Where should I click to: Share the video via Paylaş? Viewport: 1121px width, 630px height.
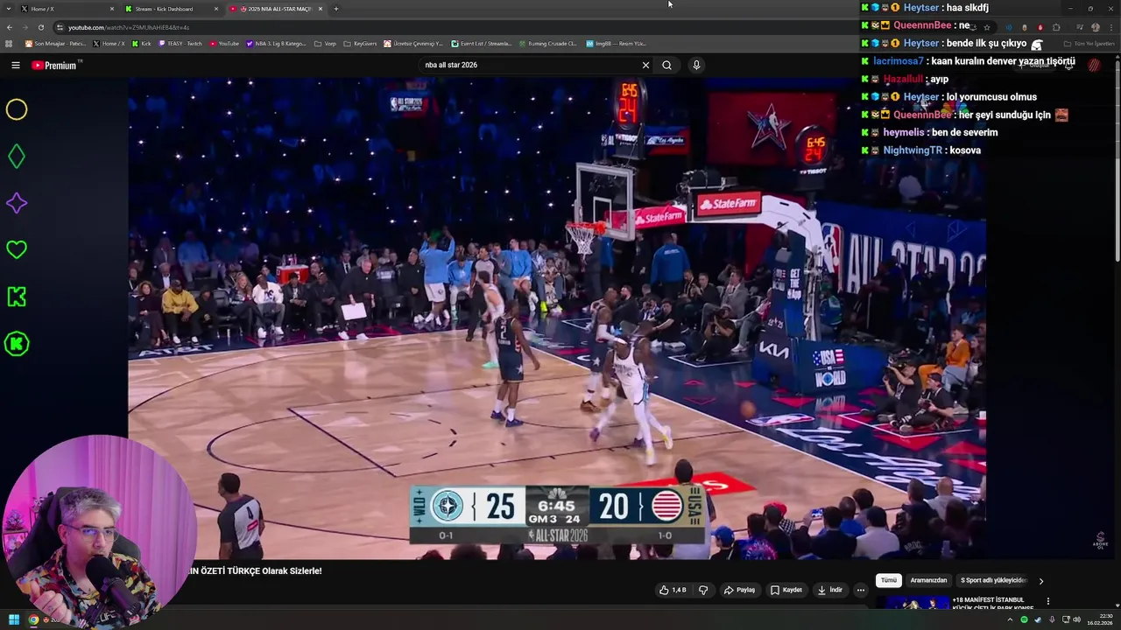[739, 590]
